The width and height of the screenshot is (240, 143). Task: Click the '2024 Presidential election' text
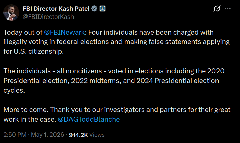tap(178, 81)
